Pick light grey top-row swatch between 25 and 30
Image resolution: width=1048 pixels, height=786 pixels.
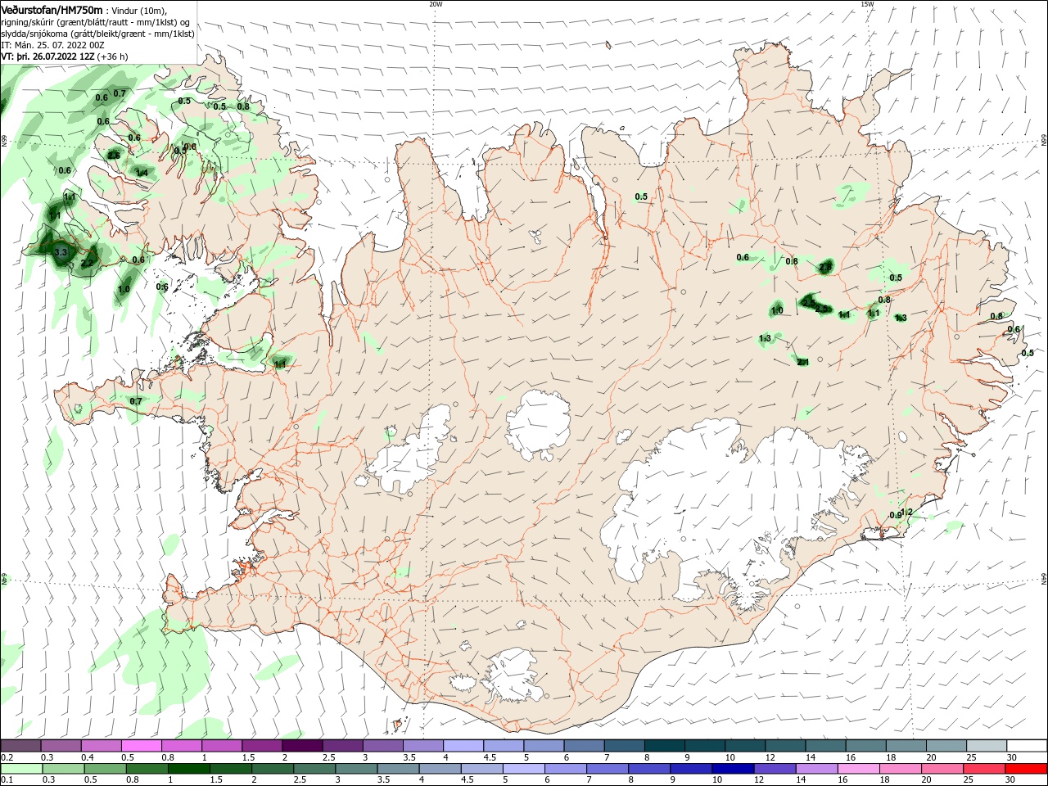coord(986,745)
